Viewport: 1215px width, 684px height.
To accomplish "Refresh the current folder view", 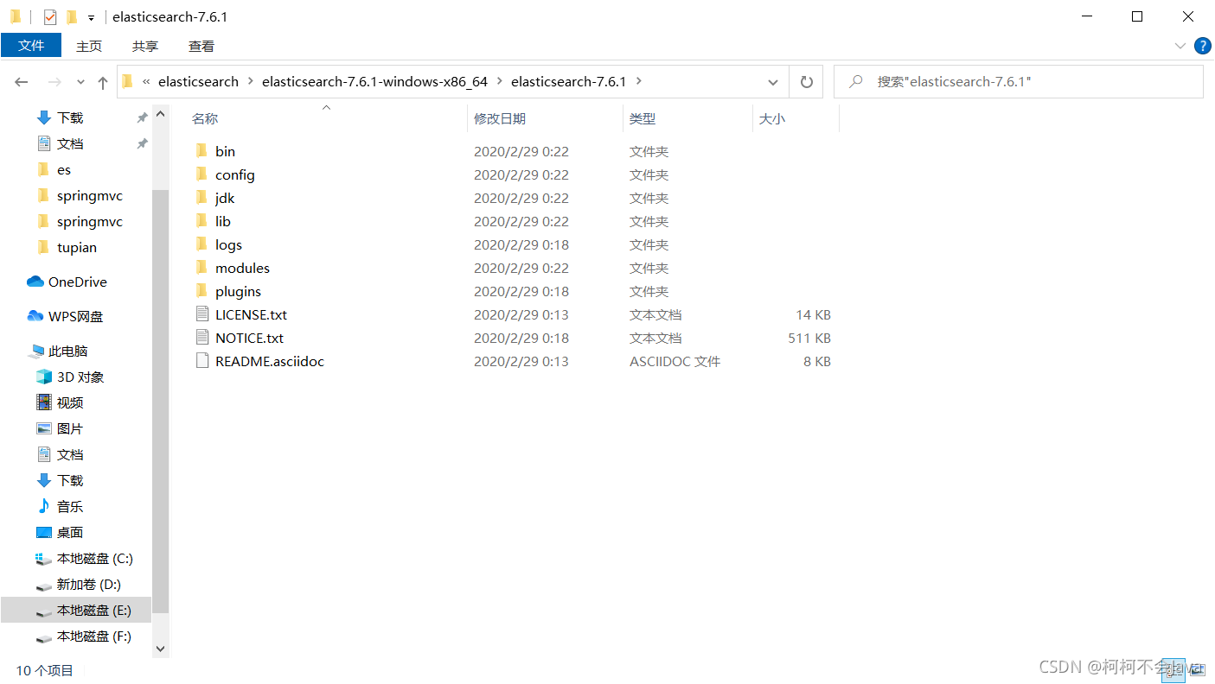I will coord(807,82).
